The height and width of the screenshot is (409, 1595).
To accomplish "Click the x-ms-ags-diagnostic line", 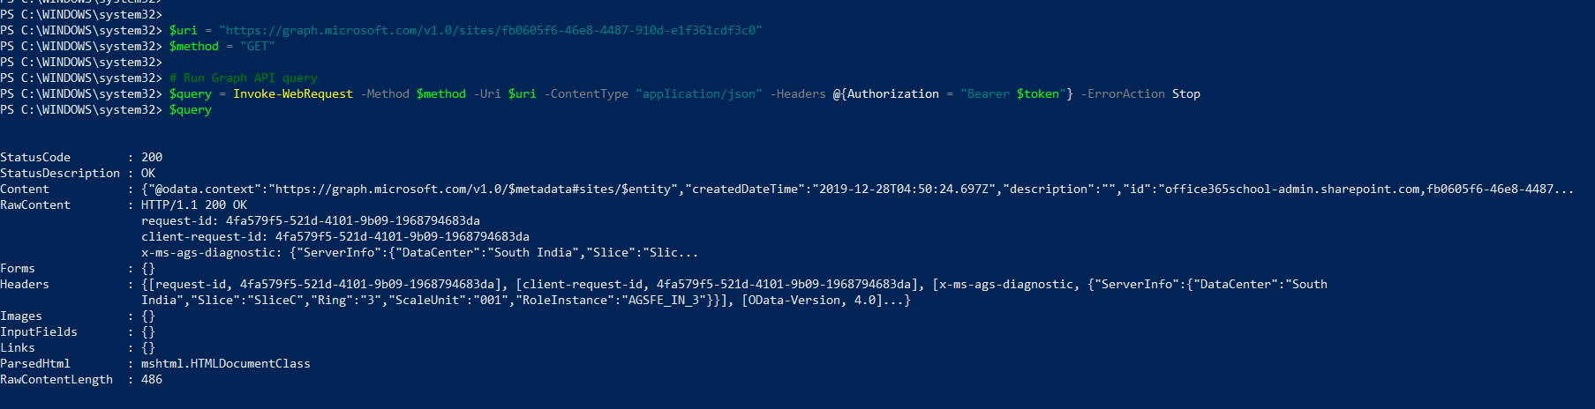I will tap(419, 252).
